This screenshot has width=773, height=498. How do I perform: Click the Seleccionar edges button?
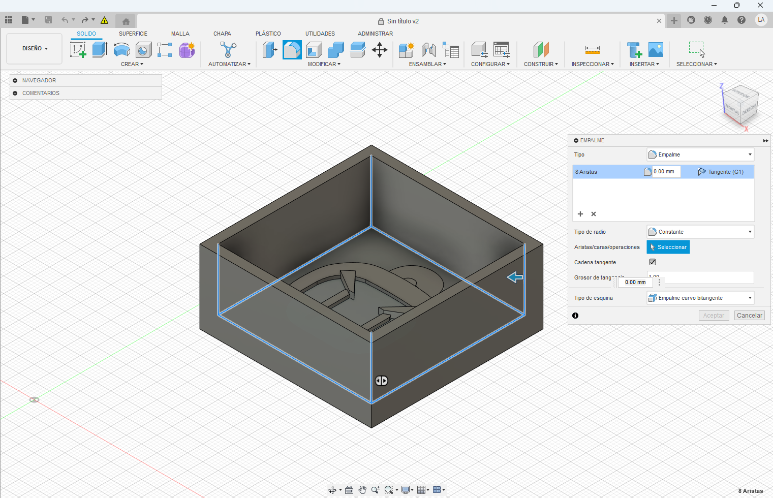[668, 247]
